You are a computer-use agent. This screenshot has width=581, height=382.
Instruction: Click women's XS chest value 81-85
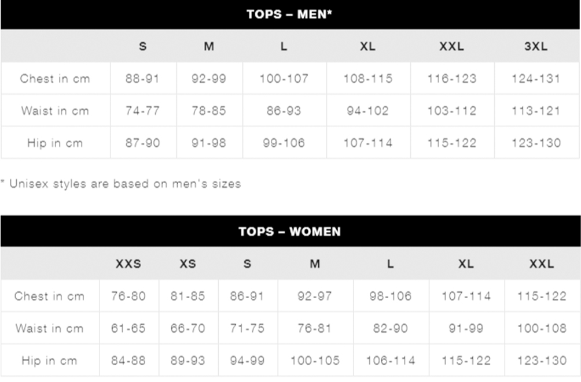tap(187, 296)
